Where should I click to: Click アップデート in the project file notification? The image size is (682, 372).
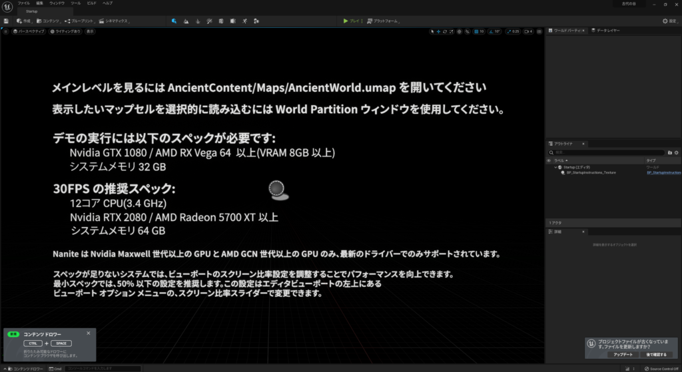pos(623,355)
